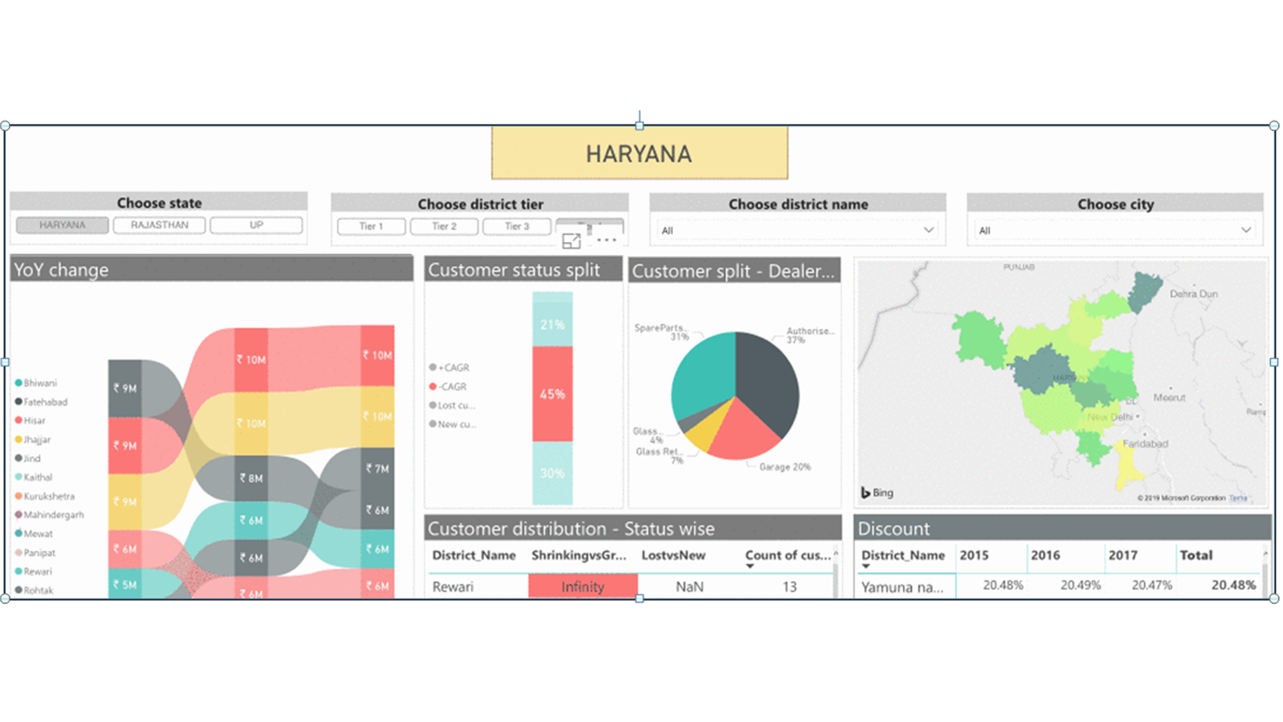The height and width of the screenshot is (722, 1283).
Task: Expand the Choose district name dropdown
Action: click(928, 230)
